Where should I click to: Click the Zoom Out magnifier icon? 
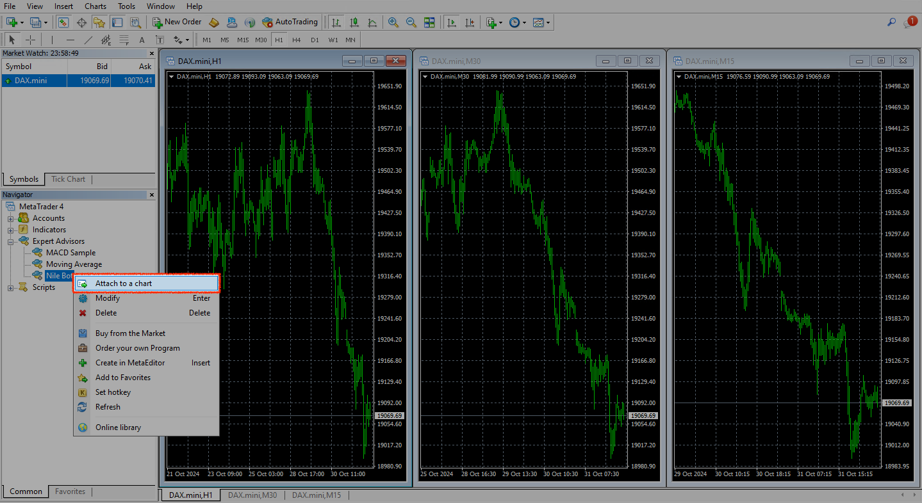411,22
